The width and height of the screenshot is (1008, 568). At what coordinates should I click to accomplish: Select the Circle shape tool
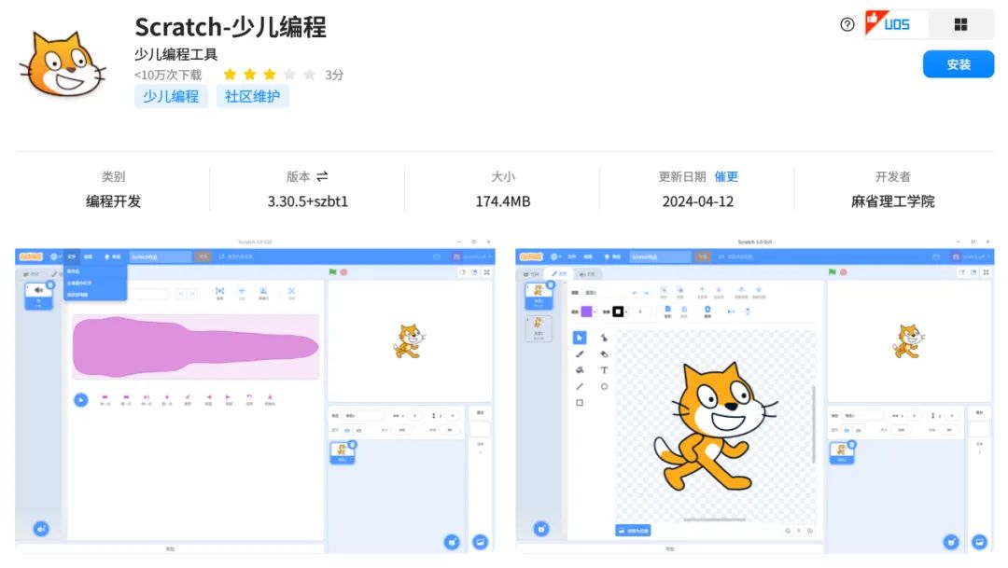pyautogui.click(x=605, y=387)
